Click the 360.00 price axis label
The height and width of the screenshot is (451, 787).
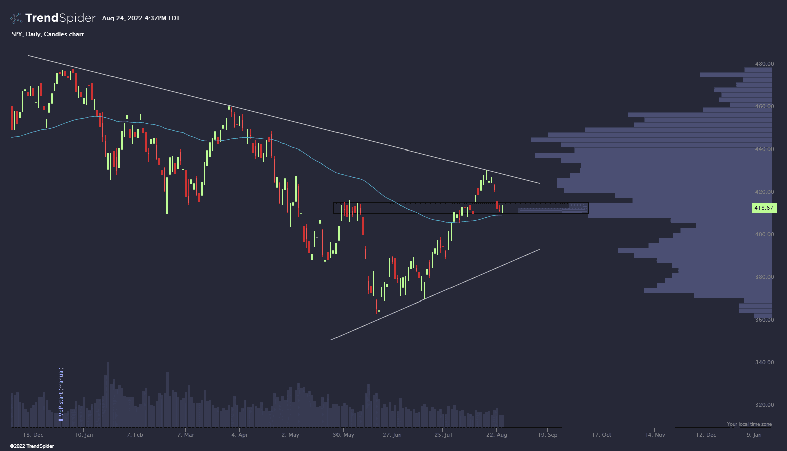coord(764,320)
